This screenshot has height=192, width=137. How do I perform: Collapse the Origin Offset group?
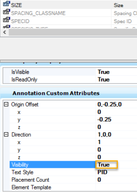tap(6, 104)
